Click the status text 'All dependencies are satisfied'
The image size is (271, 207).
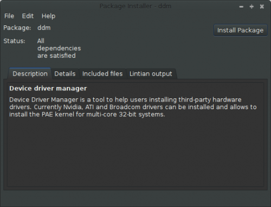tap(59, 48)
